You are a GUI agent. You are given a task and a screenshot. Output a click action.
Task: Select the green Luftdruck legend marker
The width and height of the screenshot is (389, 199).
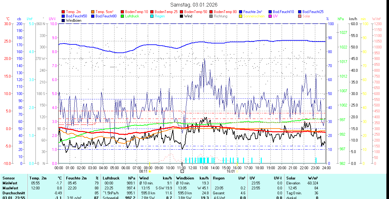[x=123, y=16]
